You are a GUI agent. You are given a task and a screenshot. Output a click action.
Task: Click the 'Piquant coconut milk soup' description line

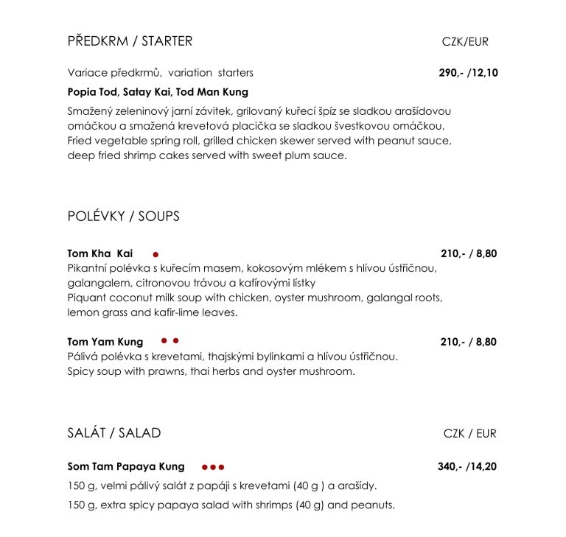click(x=254, y=298)
